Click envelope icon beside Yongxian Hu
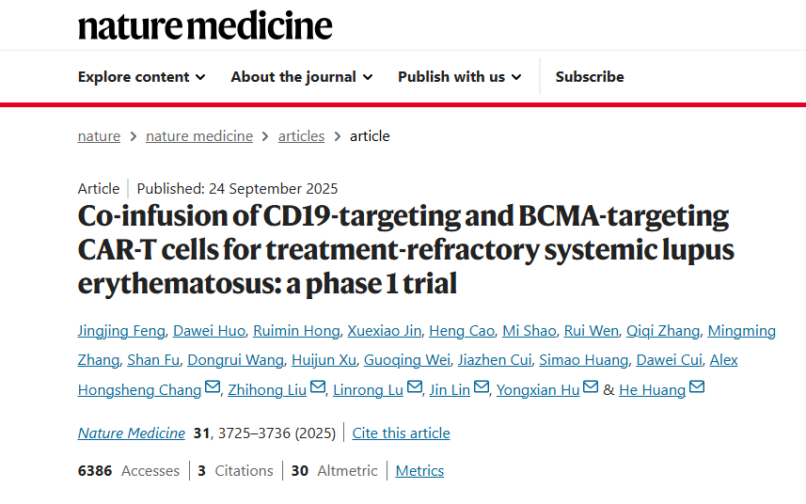 pos(591,387)
